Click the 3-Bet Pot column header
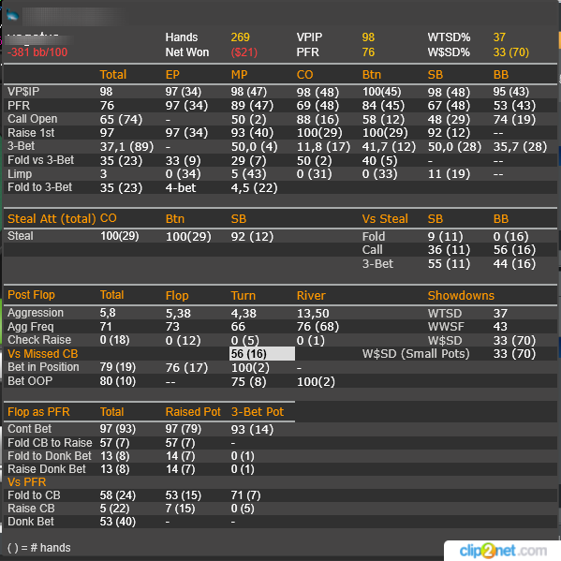The width and height of the screenshot is (561, 561). [258, 412]
